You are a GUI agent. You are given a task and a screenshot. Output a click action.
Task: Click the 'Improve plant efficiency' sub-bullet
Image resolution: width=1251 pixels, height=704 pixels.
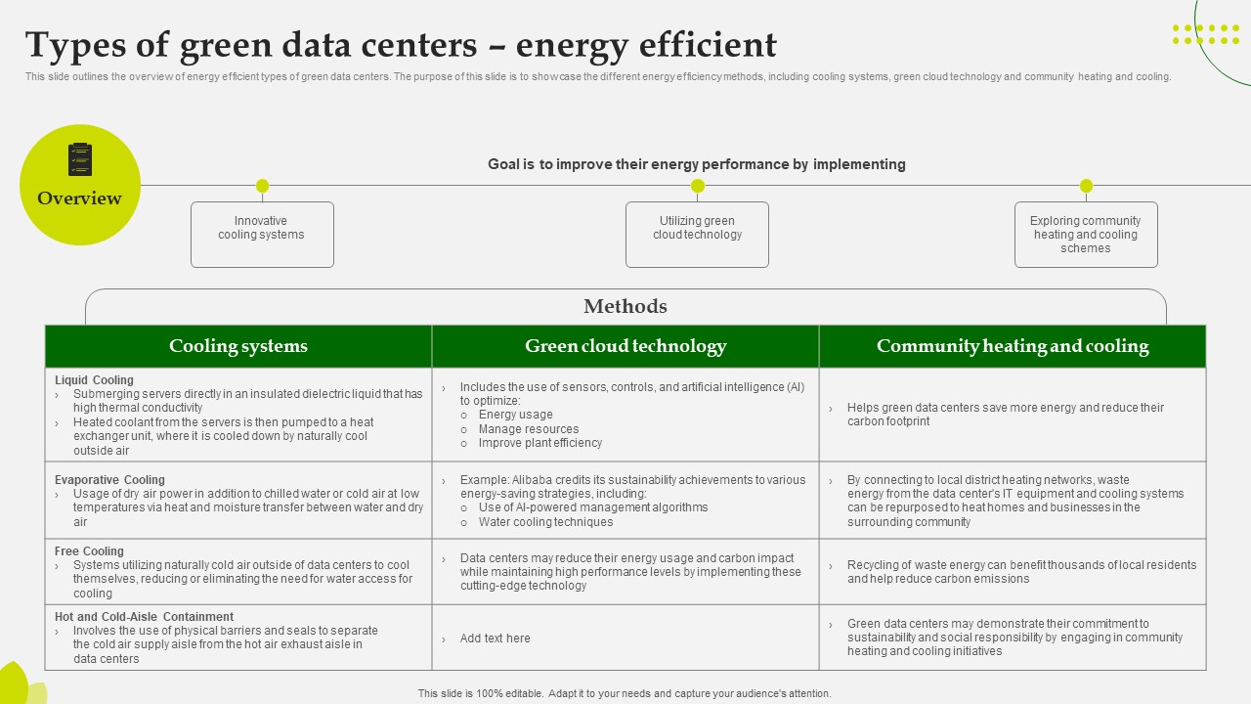tap(540, 443)
